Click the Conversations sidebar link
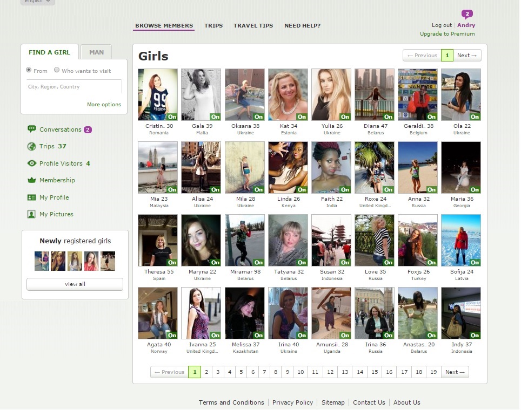 (x=60, y=129)
